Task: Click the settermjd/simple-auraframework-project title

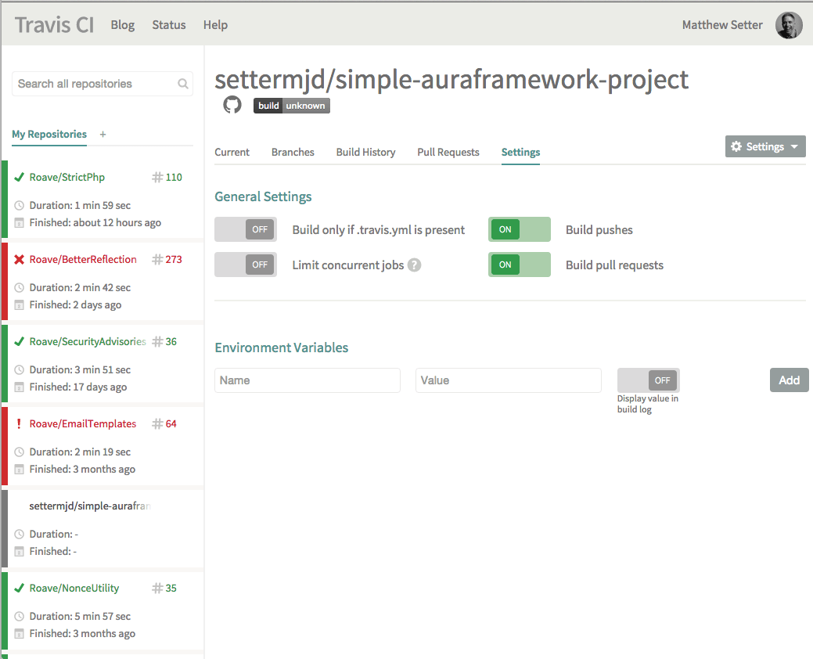Action: point(451,79)
